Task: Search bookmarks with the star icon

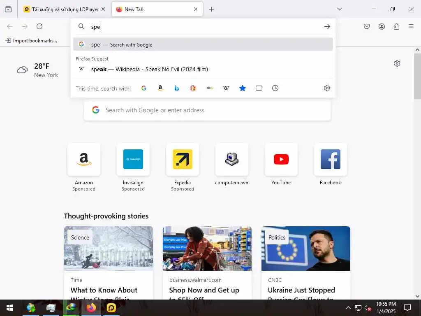Action: 243,88
